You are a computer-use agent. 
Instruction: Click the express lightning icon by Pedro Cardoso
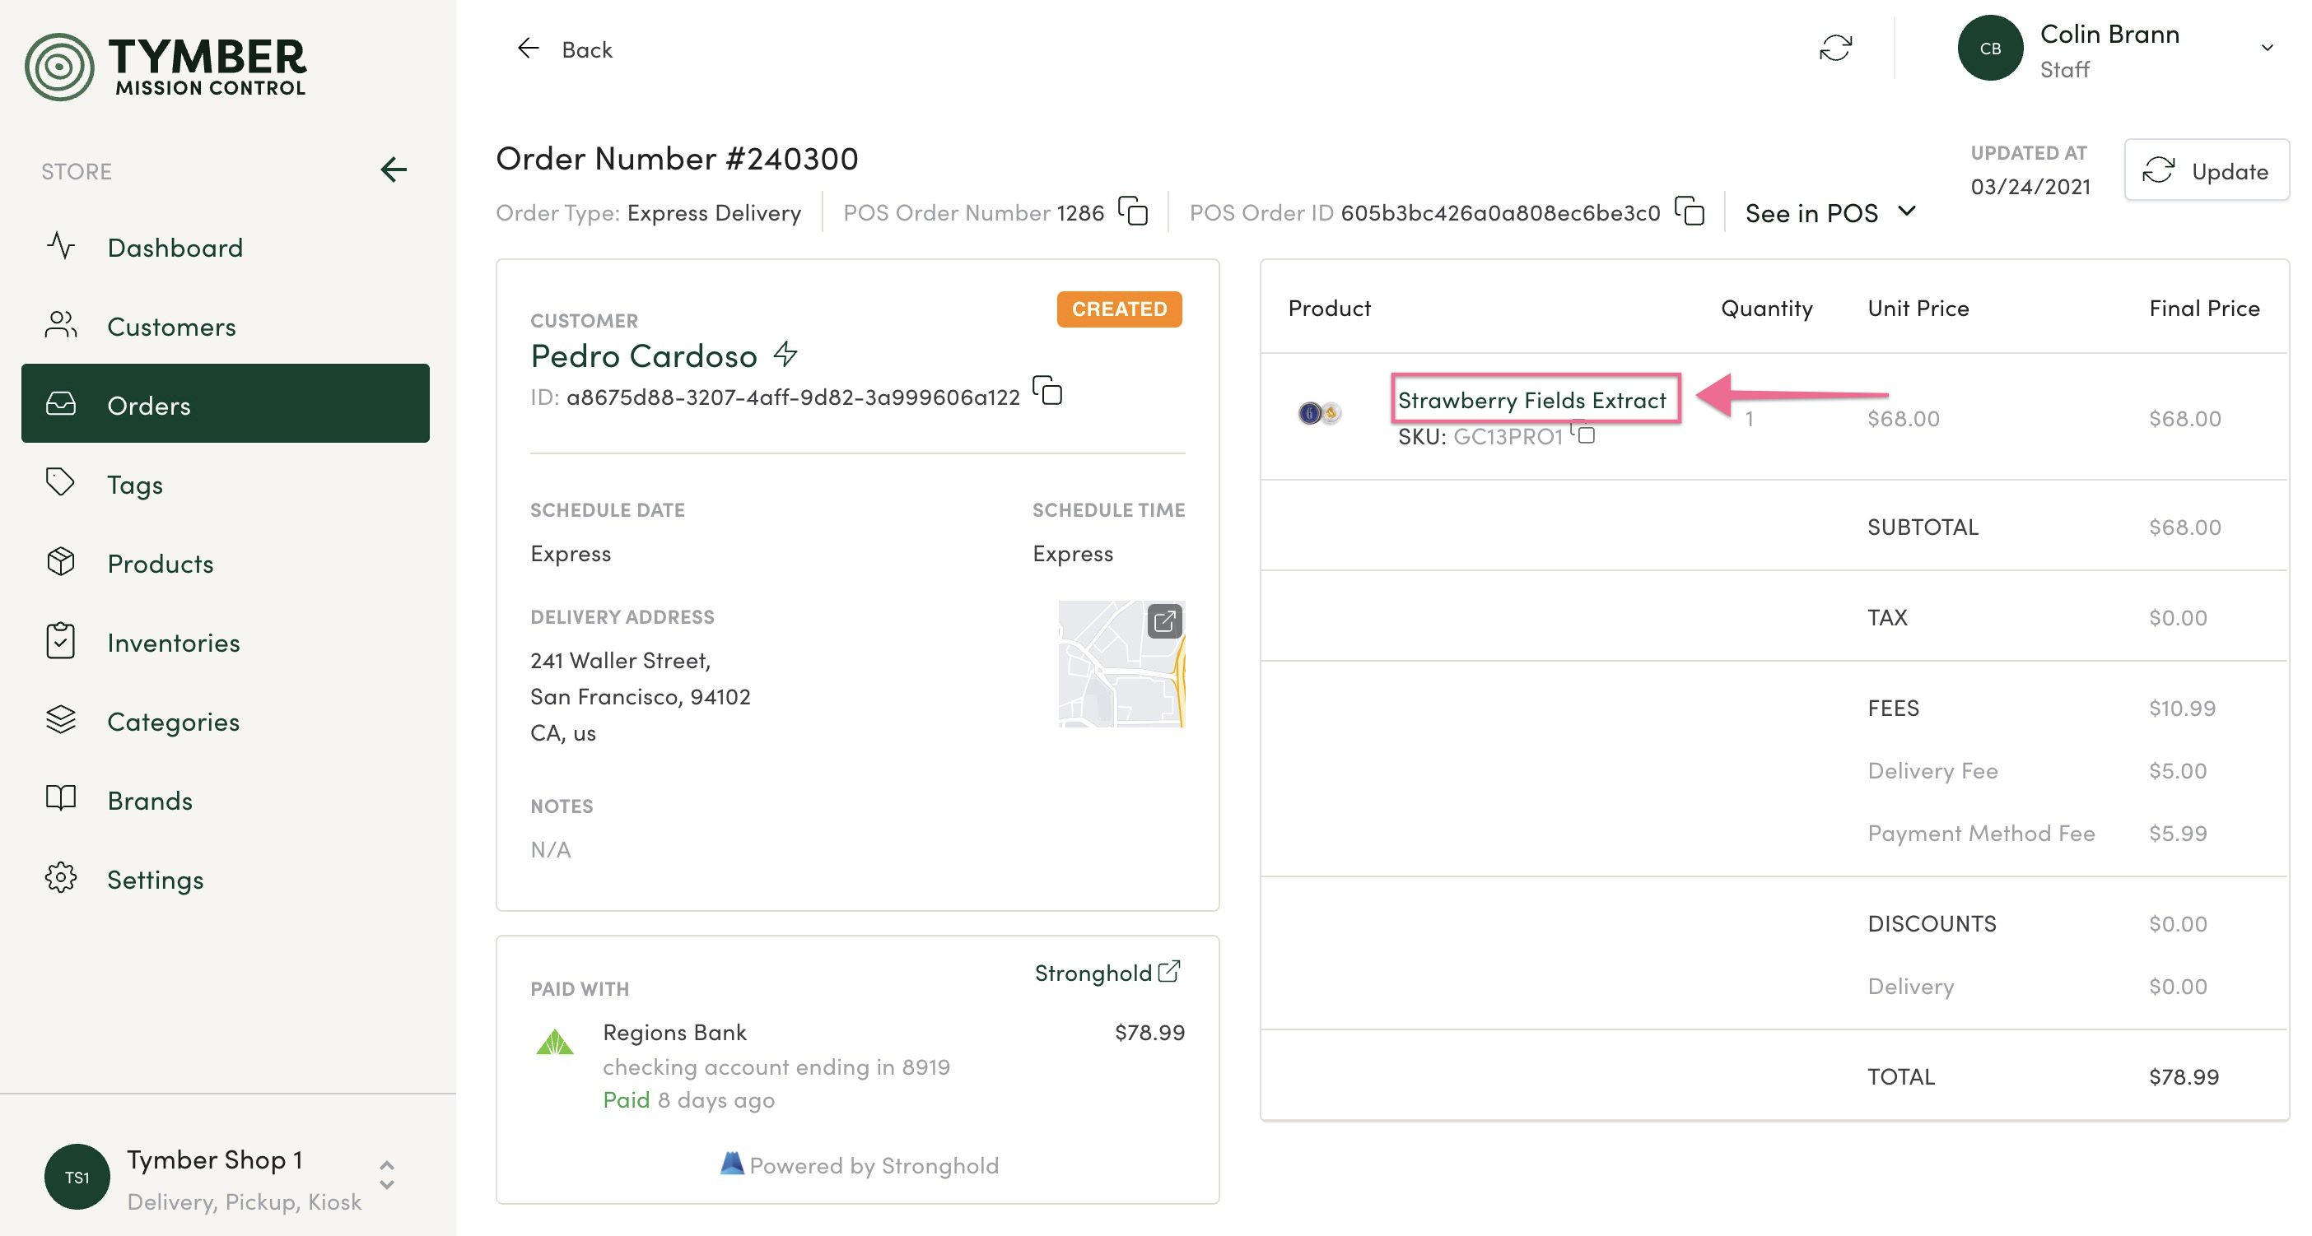click(x=786, y=353)
